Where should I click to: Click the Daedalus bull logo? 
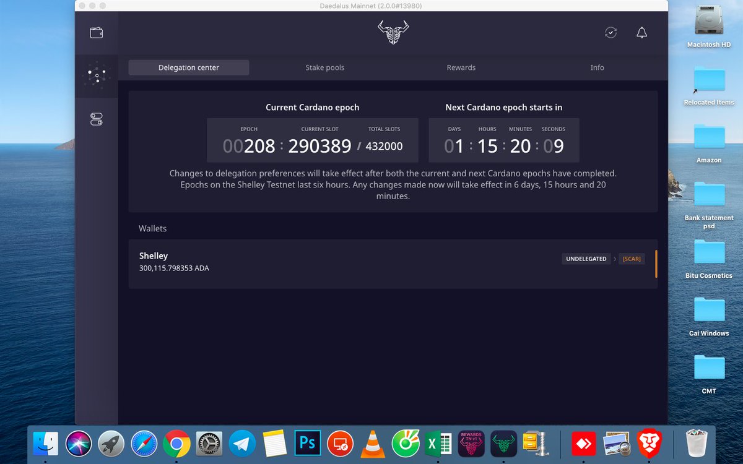point(393,32)
